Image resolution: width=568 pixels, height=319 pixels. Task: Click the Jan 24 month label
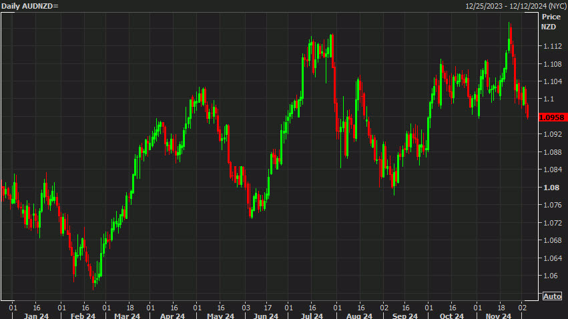coord(36,316)
